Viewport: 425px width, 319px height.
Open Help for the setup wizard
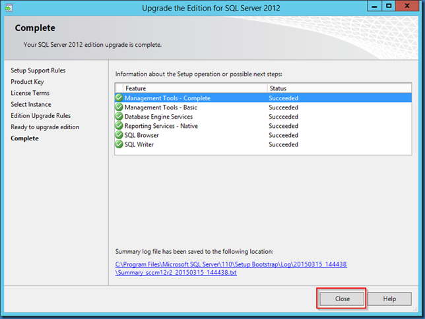point(389,299)
